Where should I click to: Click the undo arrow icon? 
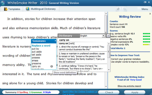point(118,9)
